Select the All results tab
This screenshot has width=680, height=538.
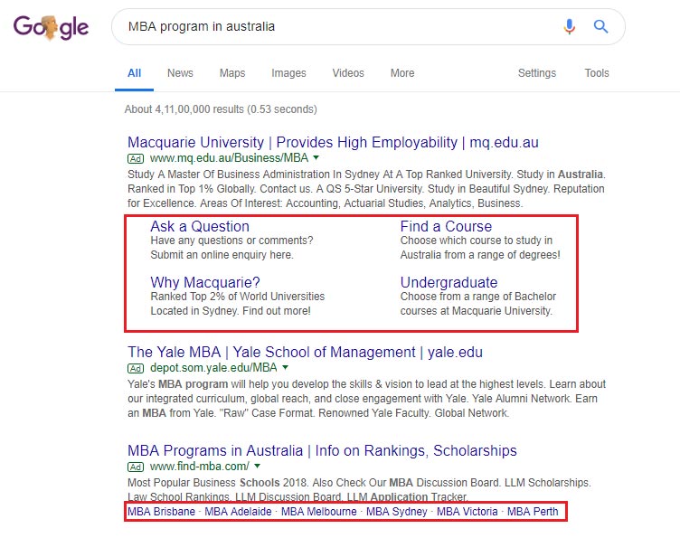(x=134, y=73)
